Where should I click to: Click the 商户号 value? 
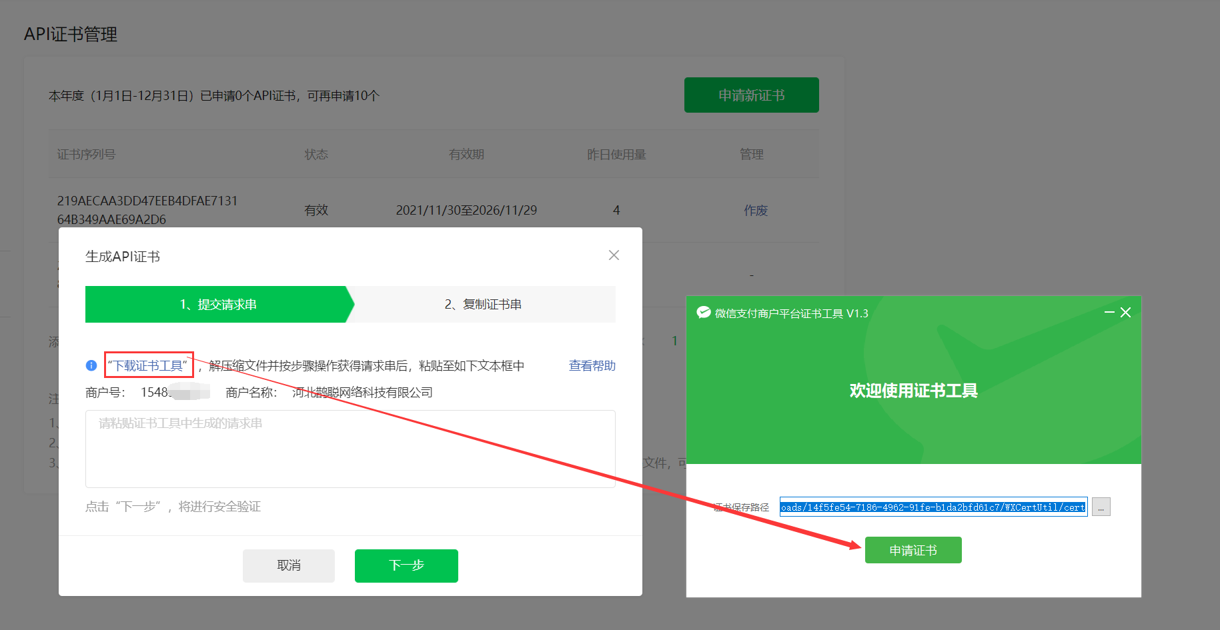[x=175, y=392]
